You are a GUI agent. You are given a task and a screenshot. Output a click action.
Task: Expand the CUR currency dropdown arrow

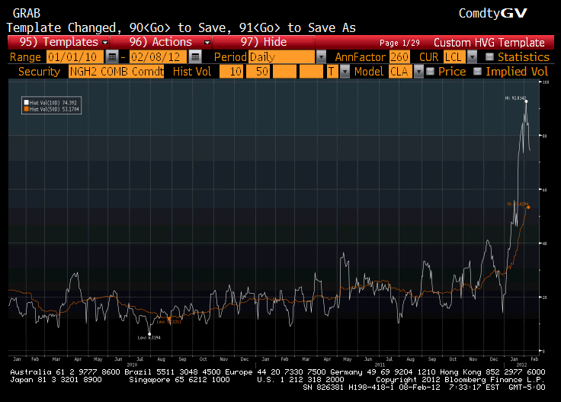(473, 57)
